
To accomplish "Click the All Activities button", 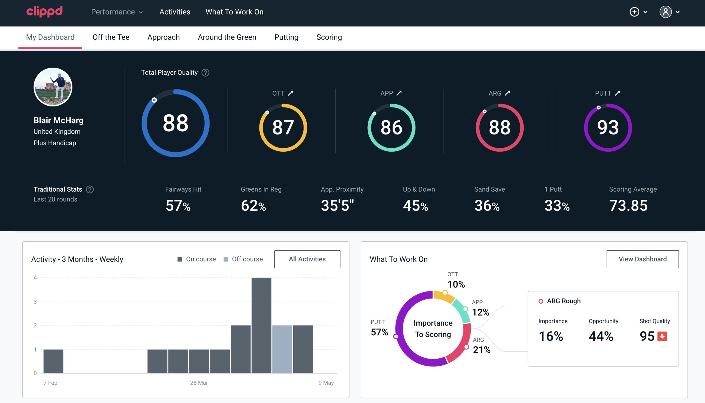I will 307,259.
